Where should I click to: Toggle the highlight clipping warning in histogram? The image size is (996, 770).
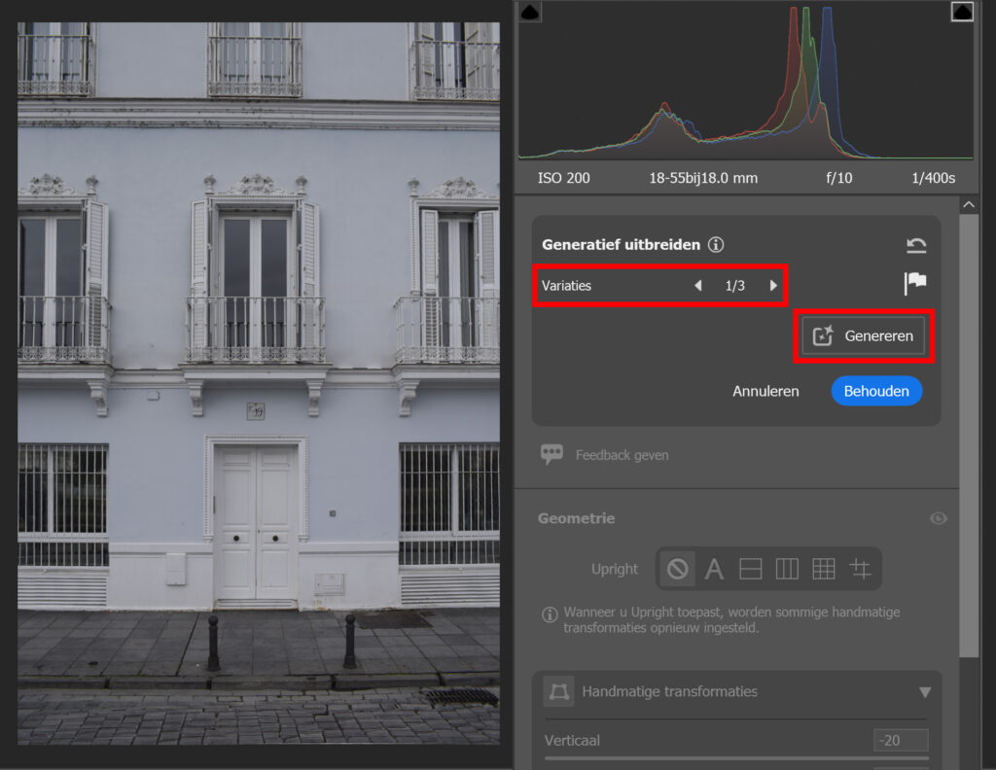(961, 12)
